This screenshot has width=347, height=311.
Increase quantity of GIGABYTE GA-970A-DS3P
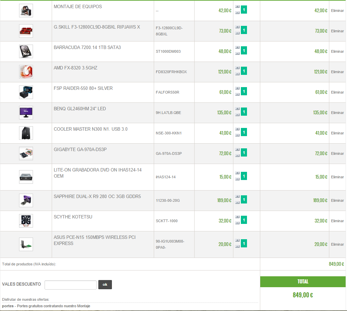(237, 149)
